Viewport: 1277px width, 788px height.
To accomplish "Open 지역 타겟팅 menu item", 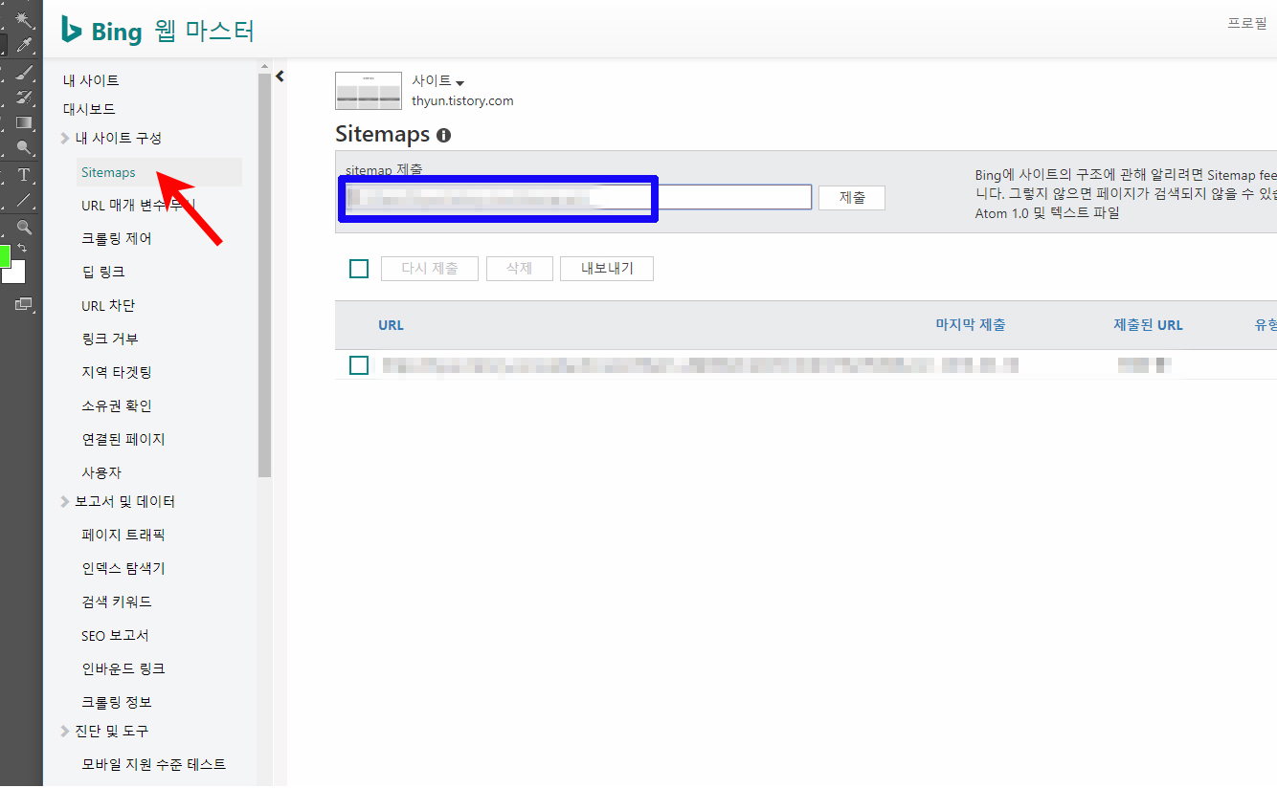I will click(117, 373).
